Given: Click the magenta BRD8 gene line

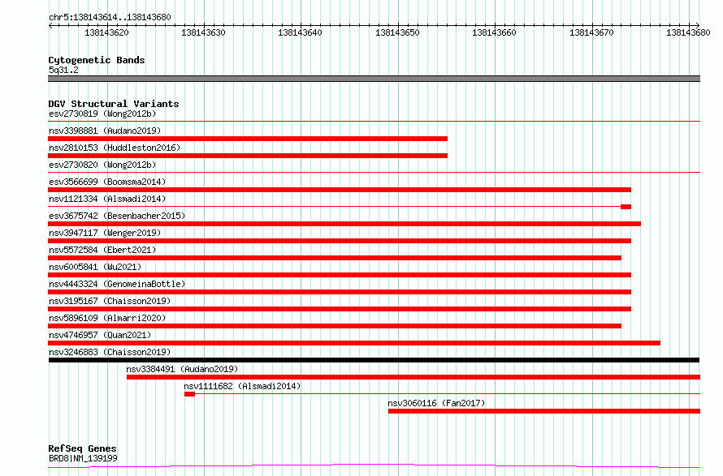Looking at the screenshot, I should pyautogui.click(x=374, y=466).
